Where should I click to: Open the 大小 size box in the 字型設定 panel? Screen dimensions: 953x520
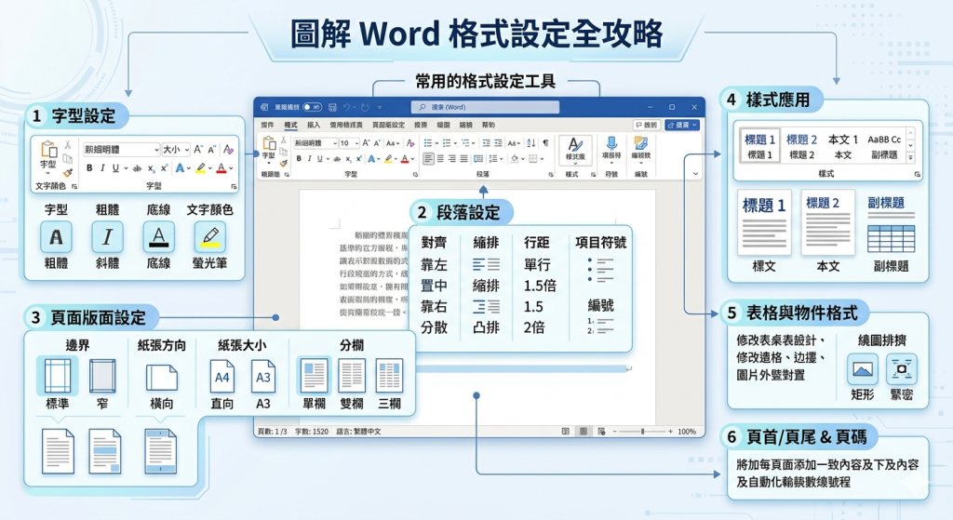coord(176,150)
